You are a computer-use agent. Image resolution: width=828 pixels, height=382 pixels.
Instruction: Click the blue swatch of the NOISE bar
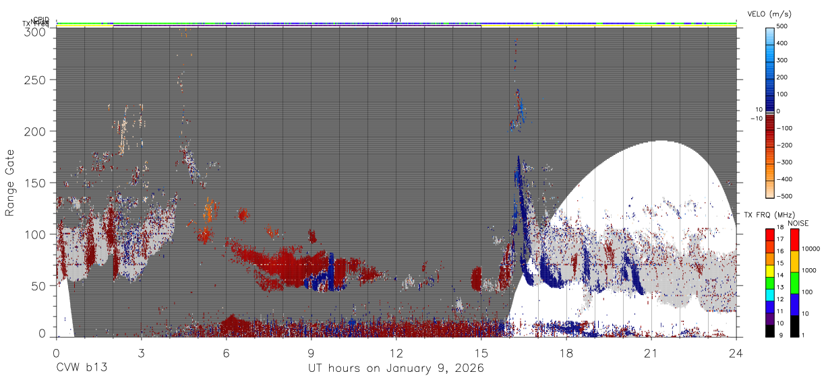click(794, 305)
